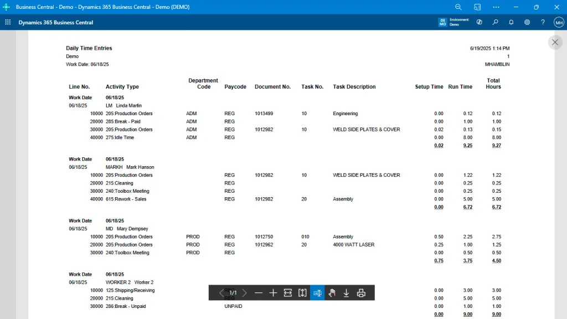Open the MH account menu
The height and width of the screenshot is (319, 567).
click(559, 22)
